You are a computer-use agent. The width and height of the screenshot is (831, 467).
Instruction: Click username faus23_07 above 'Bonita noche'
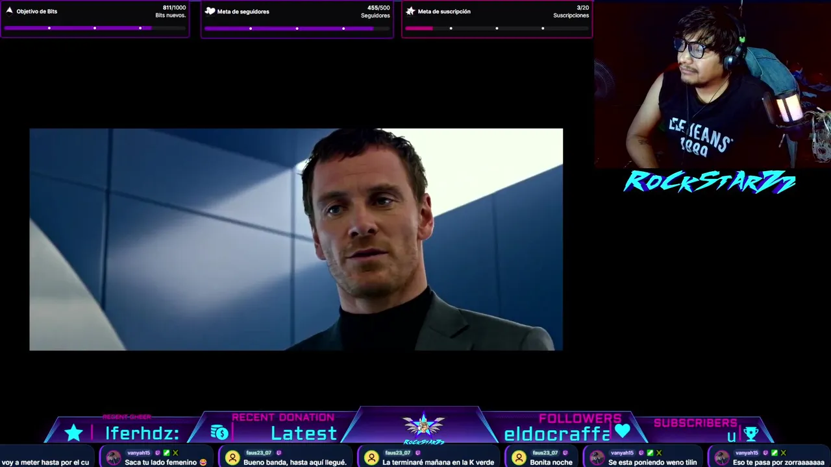click(545, 453)
